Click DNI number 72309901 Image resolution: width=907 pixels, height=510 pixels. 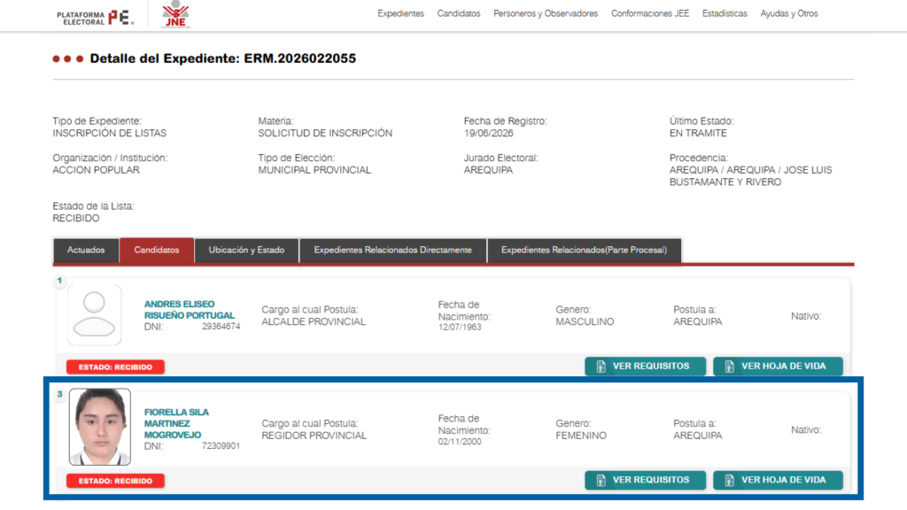coord(221,446)
